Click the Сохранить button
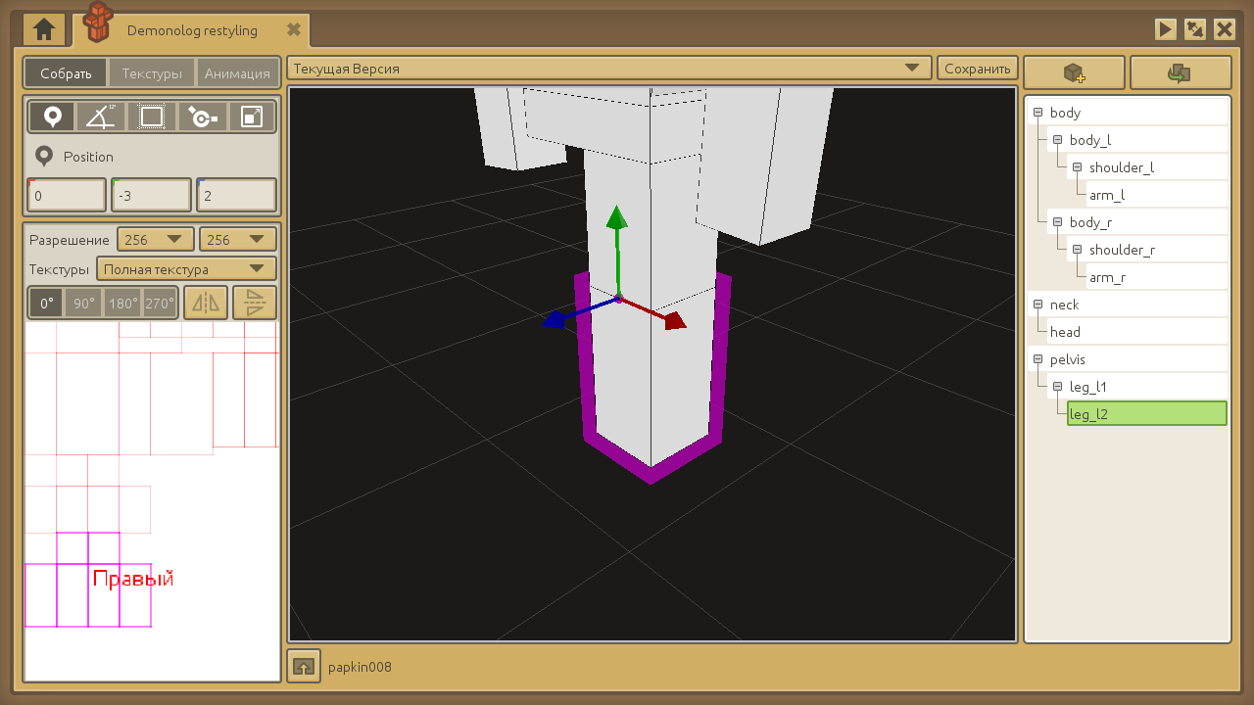 pos(977,69)
